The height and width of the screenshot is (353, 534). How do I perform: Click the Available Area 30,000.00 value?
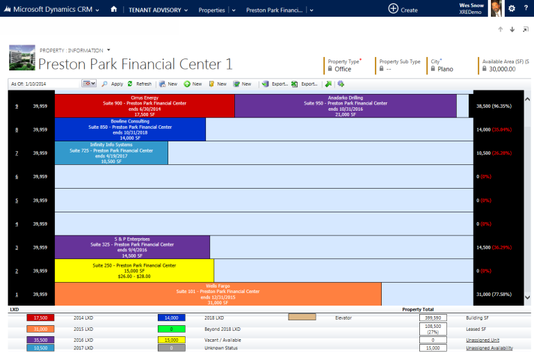[502, 69]
